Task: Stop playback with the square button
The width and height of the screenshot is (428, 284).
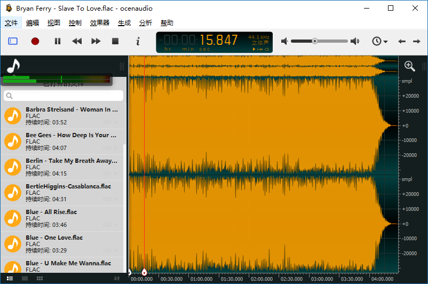Action: point(115,41)
